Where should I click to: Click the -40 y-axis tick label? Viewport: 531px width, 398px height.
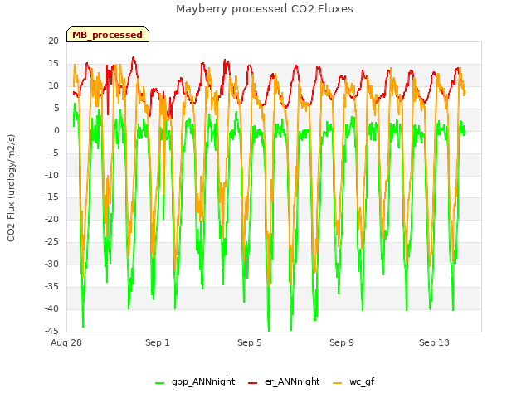tap(51, 308)
